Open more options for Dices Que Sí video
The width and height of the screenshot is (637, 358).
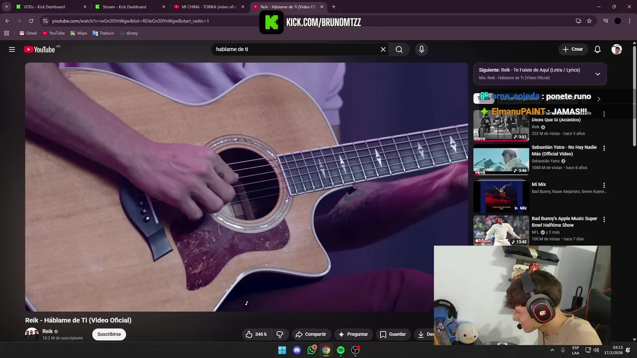[604, 114]
